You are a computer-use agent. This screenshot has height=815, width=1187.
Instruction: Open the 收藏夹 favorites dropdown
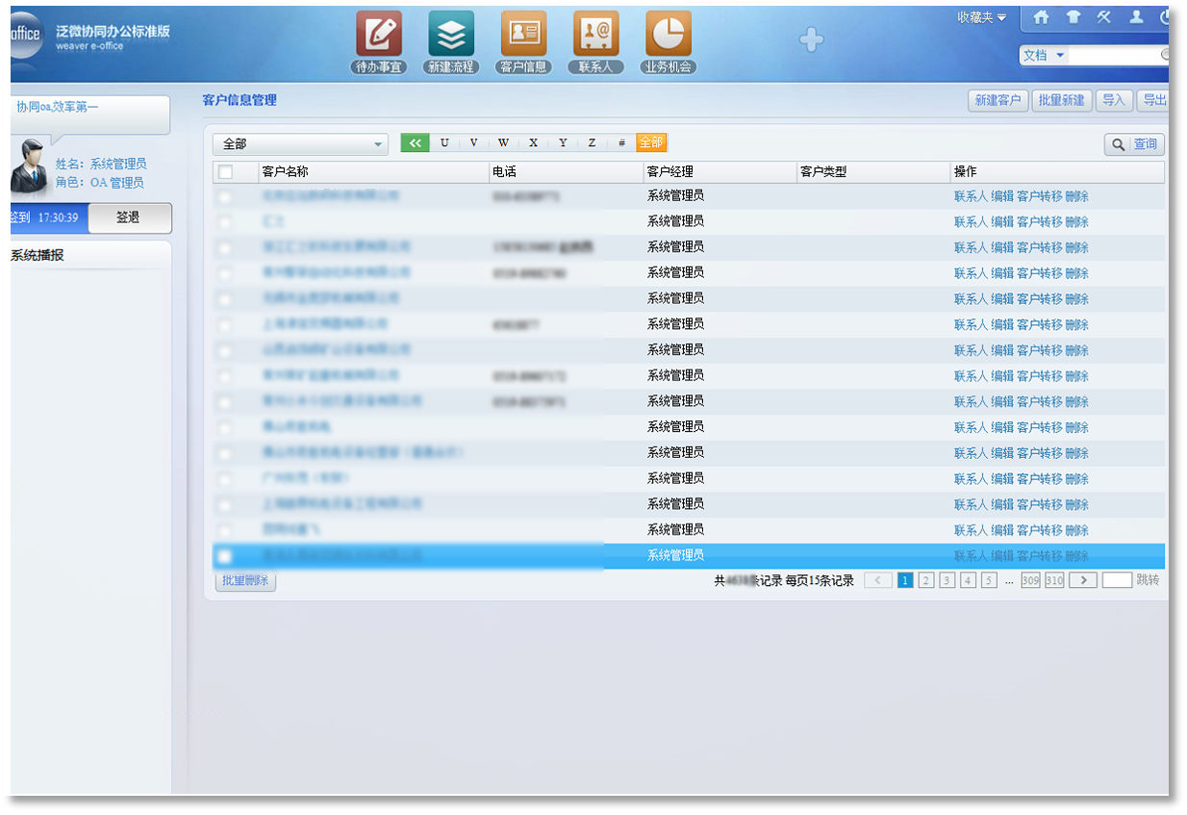tap(981, 17)
